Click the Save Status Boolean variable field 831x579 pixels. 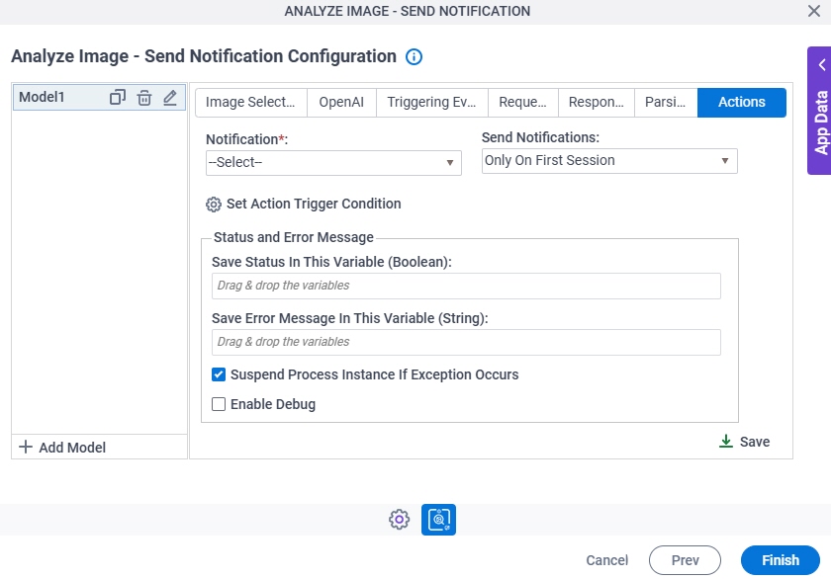pos(466,286)
